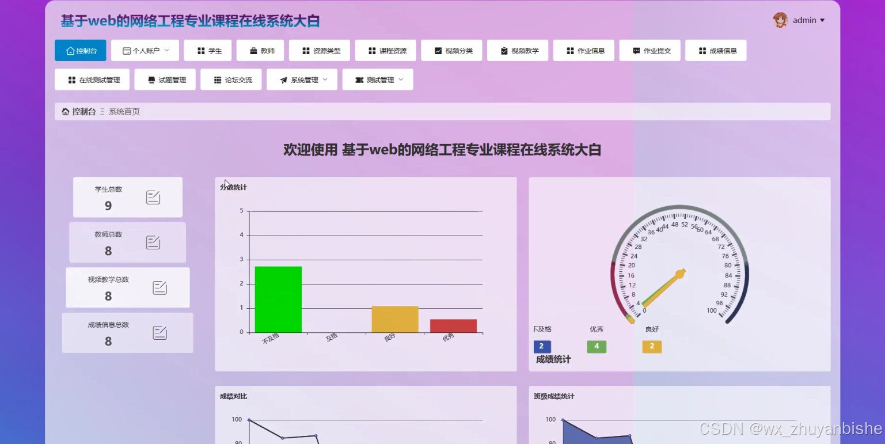Expand the 测试管理 dropdown
The height and width of the screenshot is (444, 885).
(x=401, y=79)
